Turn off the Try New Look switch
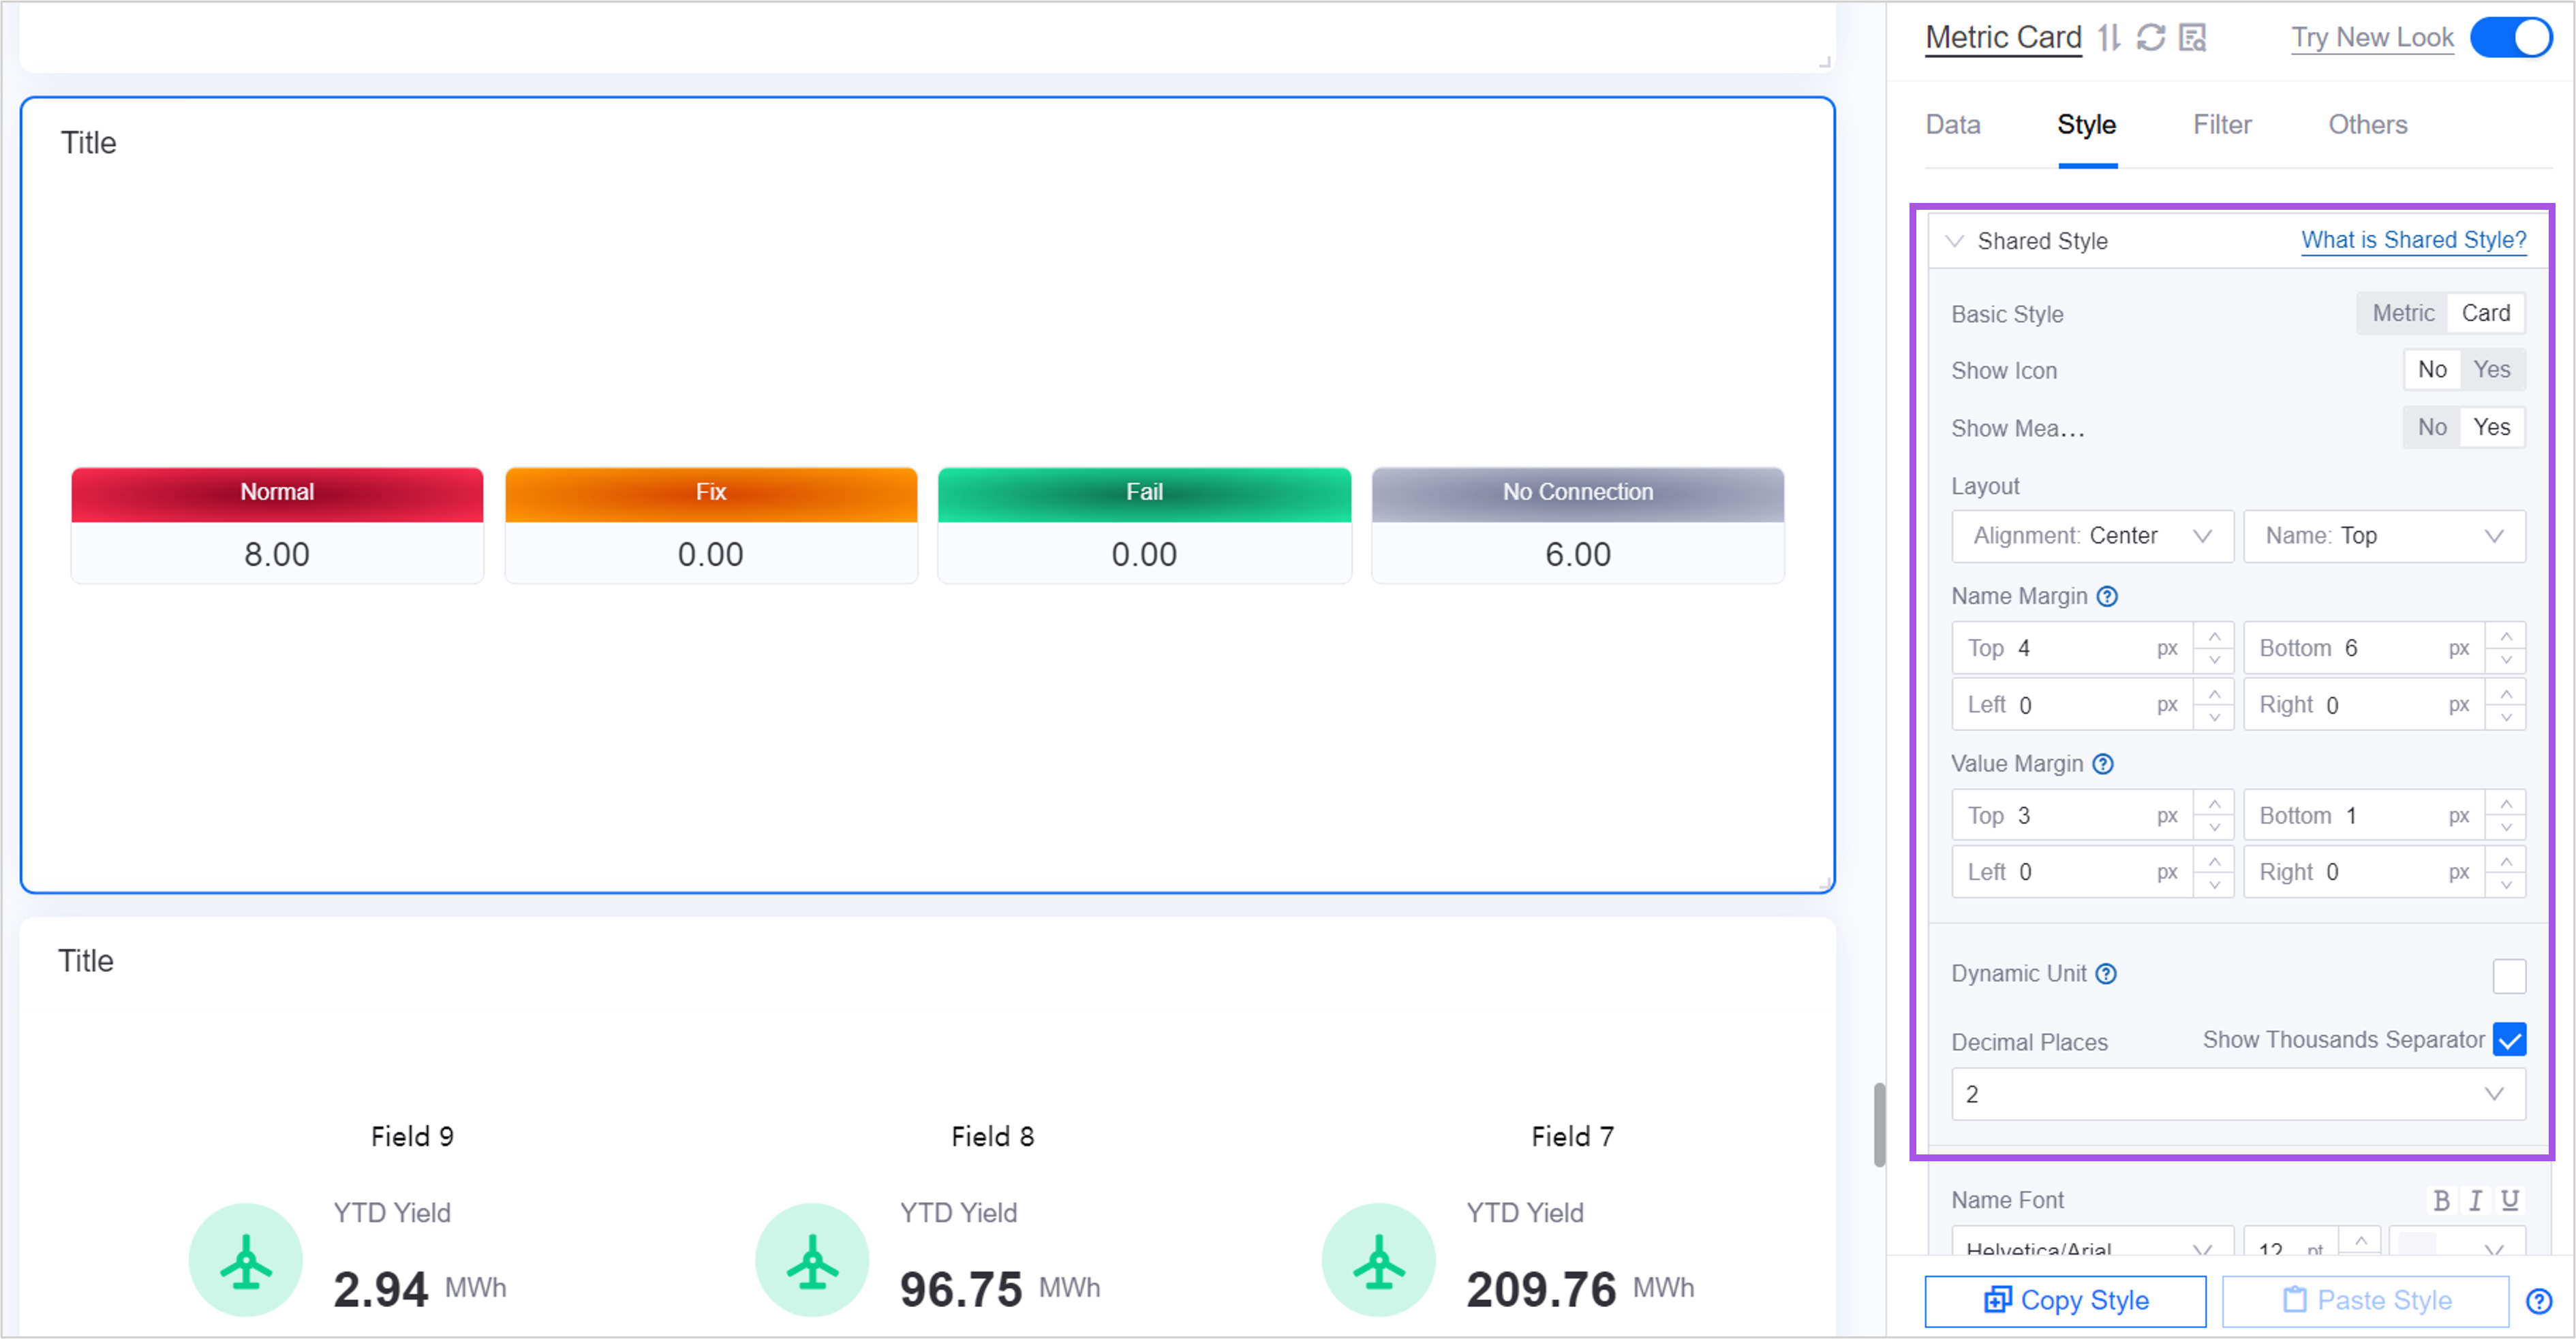Screen dimensions: 2576x1339 click(2510, 38)
